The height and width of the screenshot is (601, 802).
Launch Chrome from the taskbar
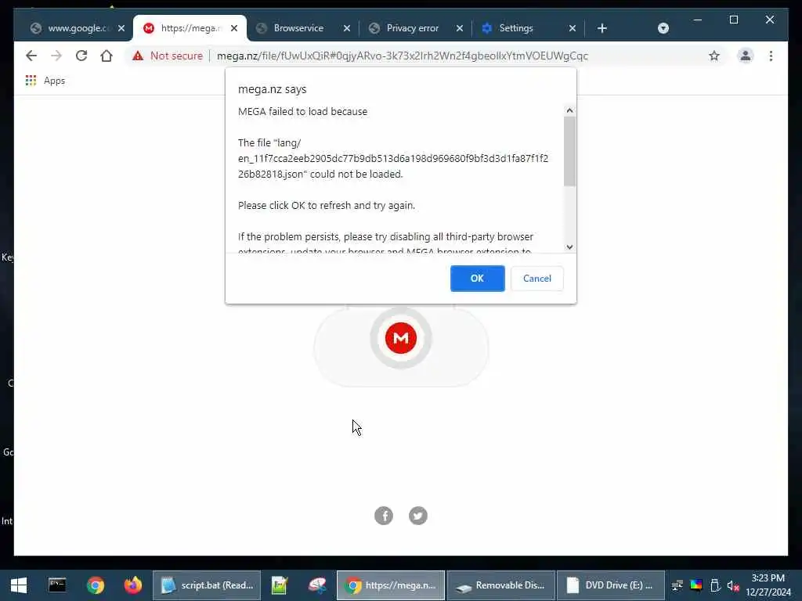(95, 585)
